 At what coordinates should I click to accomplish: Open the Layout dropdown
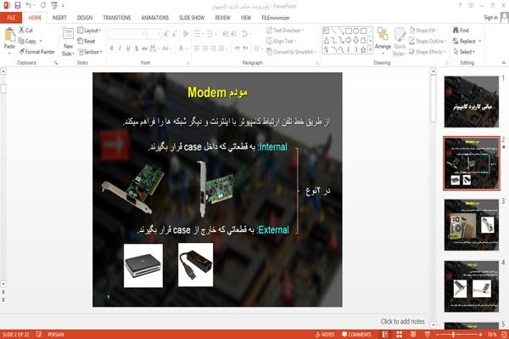coord(89,31)
